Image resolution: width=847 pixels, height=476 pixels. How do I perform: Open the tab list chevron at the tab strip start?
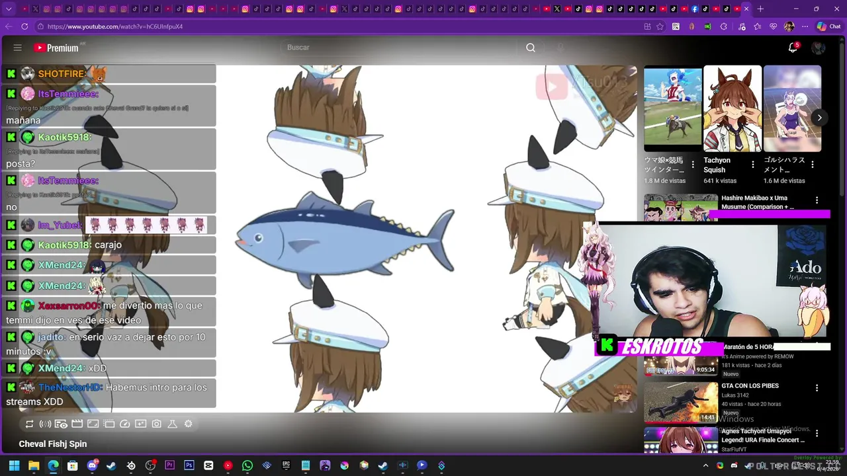(x=9, y=9)
